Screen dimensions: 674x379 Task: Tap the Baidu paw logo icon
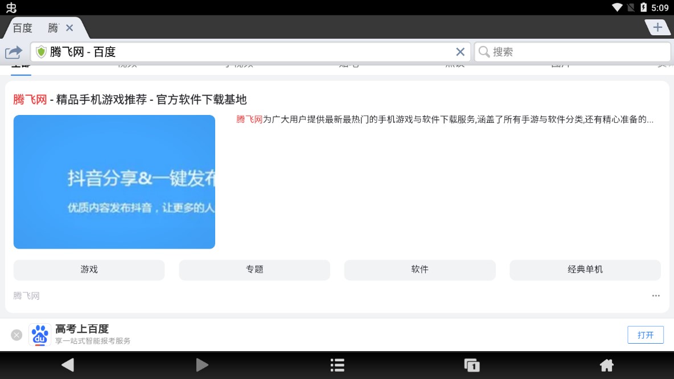pyautogui.click(x=40, y=335)
